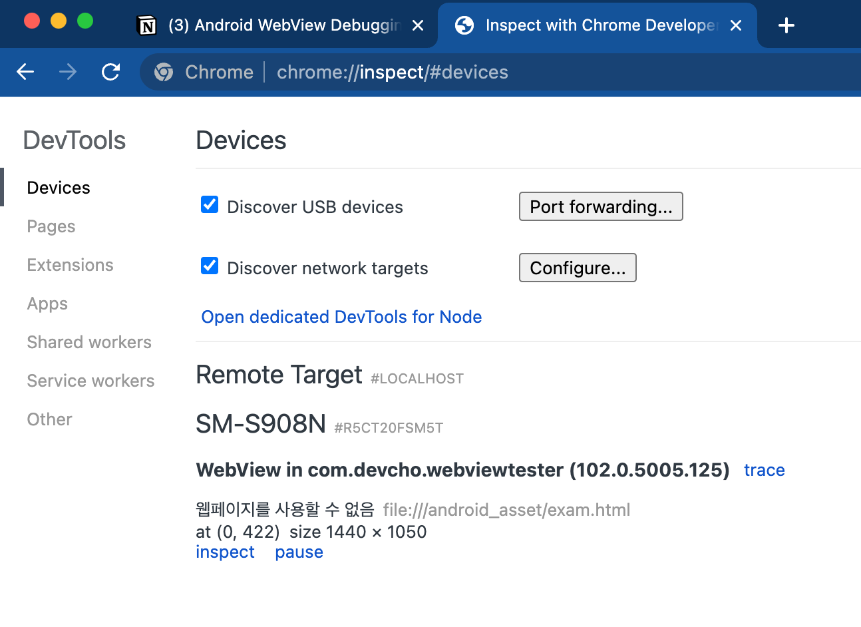The image size is (861, 627).
Task: Click the yellow minimize window button
Action: click(59, 21)
